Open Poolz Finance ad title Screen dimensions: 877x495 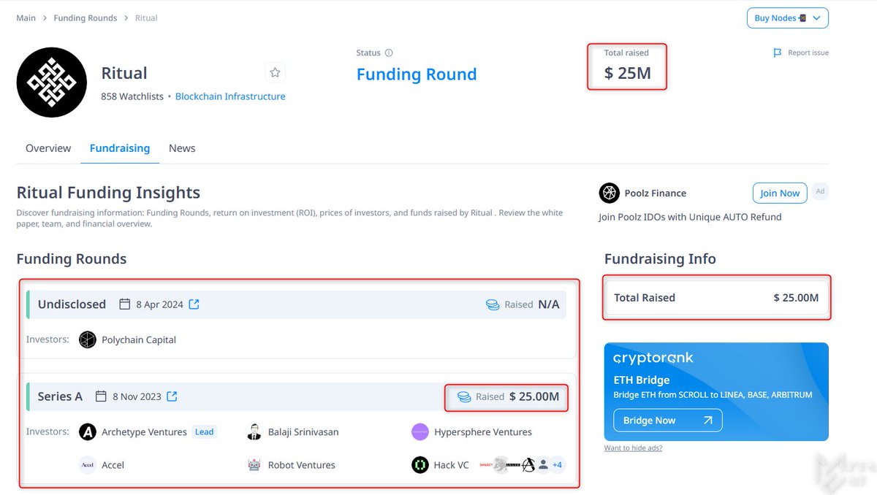tap(656, 193)
